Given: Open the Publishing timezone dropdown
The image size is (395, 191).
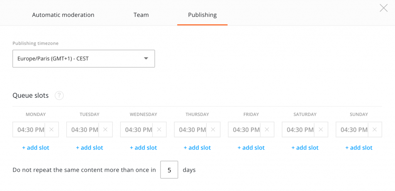Looking at the screenshot, I should click(84, 59).
